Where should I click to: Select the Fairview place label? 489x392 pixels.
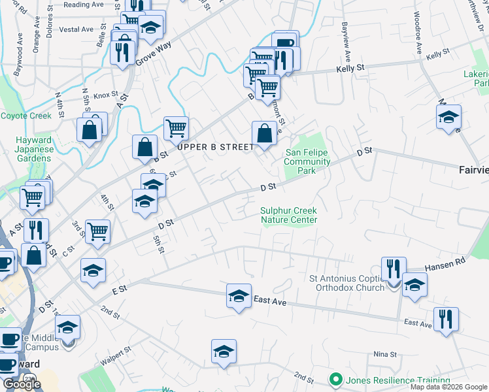click(x=474, y=170)
